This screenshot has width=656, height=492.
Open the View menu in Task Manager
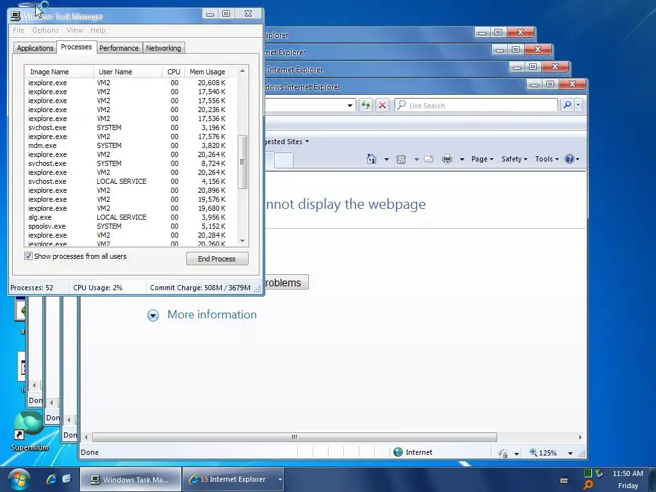click(74, 30)
